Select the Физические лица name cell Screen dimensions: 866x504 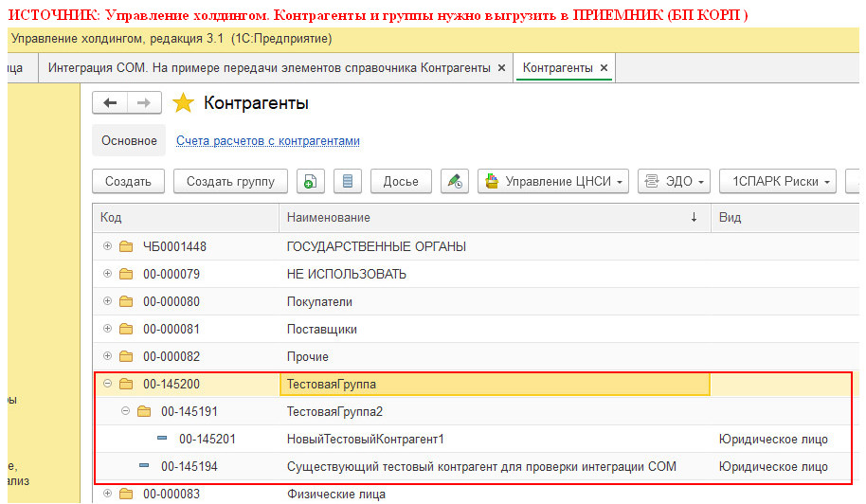click(x=495, y=495)
